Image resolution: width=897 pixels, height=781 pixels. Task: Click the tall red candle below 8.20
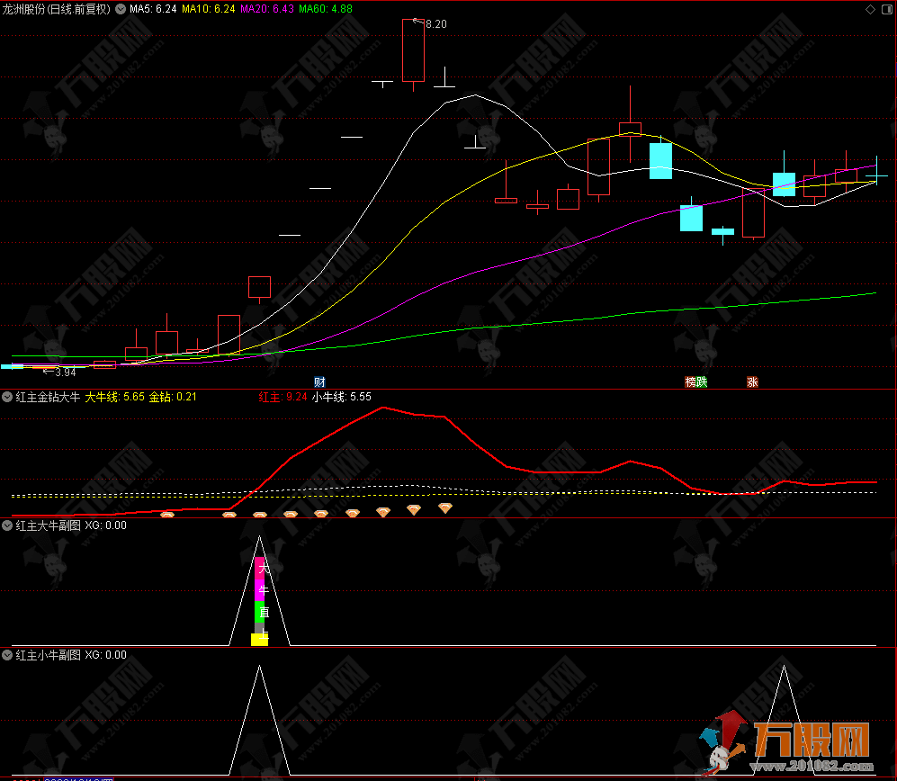(x=413, y=50)
